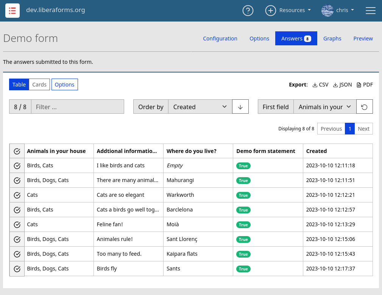Switch to Cards view
This screenshot has width=382, height=295.
click(x=39, y=85)
